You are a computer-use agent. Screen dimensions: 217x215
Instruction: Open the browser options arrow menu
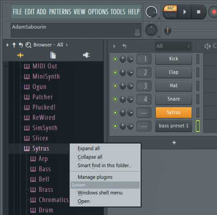pos(7,45)
